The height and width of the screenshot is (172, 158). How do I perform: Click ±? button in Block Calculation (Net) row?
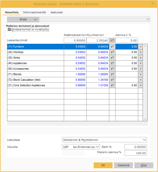[x=112, y=80]
